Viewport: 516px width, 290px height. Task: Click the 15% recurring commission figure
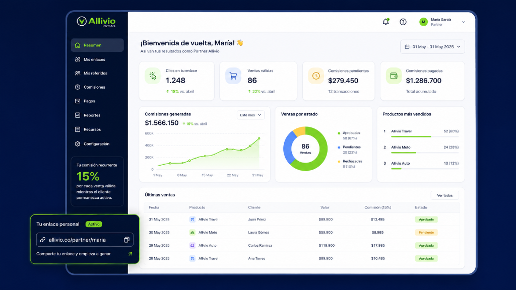[88, 177]
